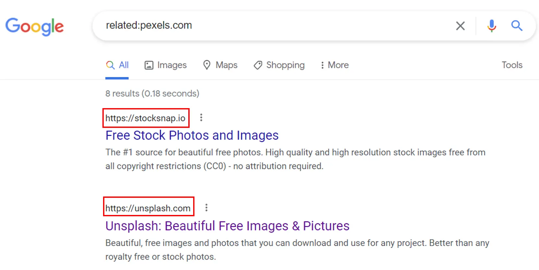This screenshot has height=270, width=539.
Task: Select the All results tab
Action: pyautogui.click(x=117, y=65)
